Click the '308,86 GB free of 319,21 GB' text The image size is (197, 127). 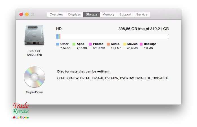[x=144, y=29]
